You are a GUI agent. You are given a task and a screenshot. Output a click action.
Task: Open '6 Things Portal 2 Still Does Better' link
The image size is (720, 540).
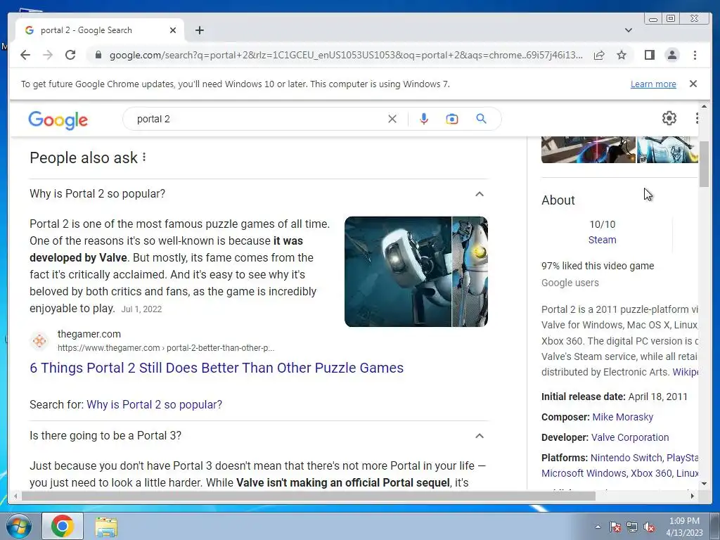coord(217,368)
